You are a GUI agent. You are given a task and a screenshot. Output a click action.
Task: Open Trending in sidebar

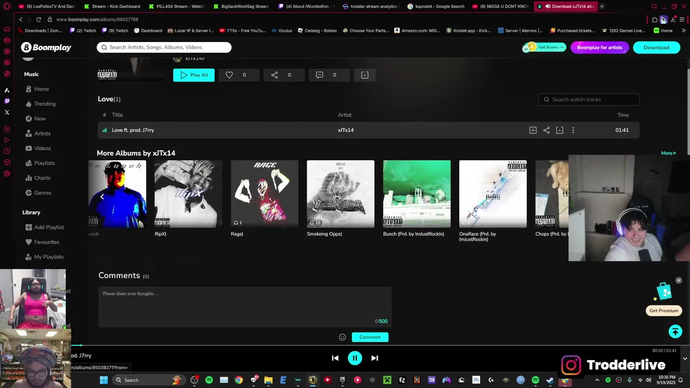click(40, 103)
